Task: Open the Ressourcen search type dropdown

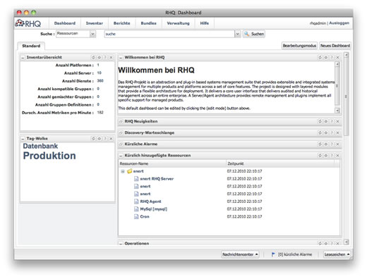Action: click(92, 34)
